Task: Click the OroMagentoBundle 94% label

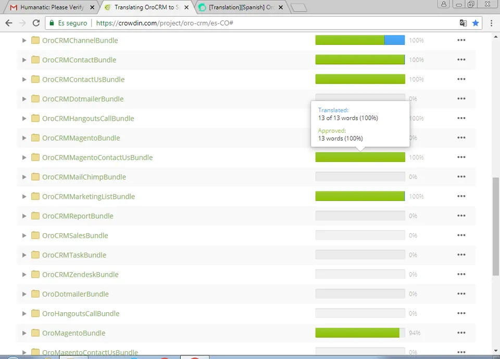Action: (415, 333)
